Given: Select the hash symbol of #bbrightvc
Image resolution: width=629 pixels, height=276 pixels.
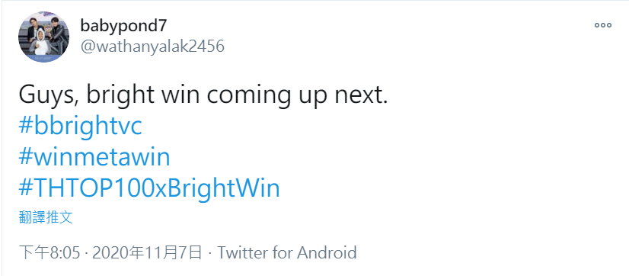Looking at the screenshot, I should point(26,127).
